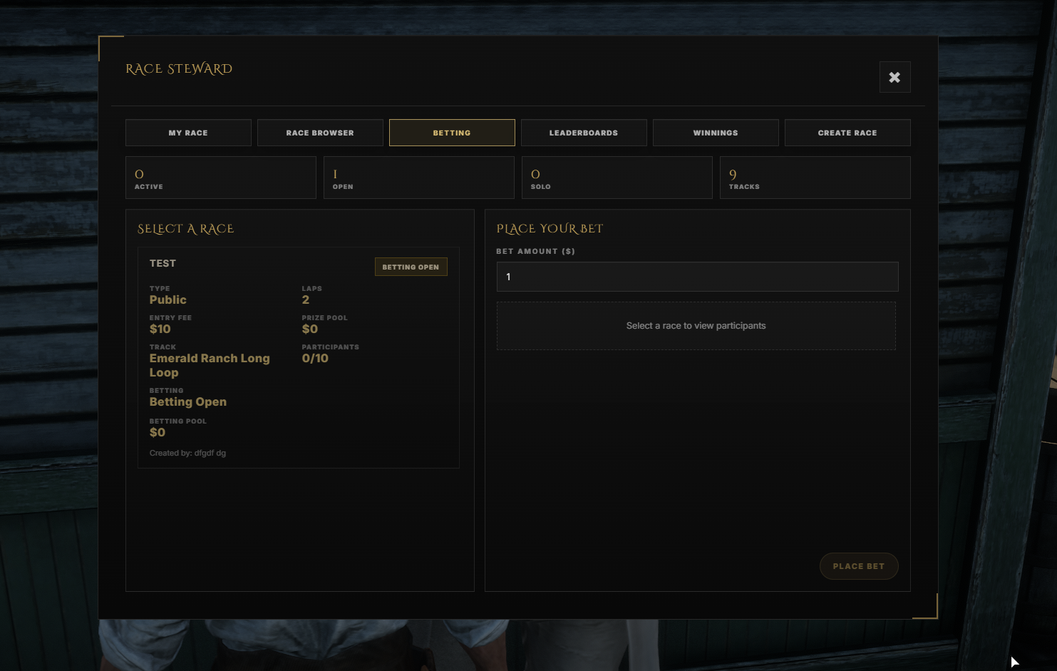The height and width of the screenshot is (671, 1057).
Task: Click the $10 entry fee value
Action: coord(160,329)
